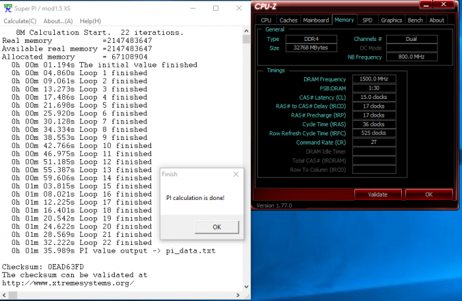Click the 'Loop 22 finished' line
Viewport: 462px width, 301px height.
pyautogui.click(x=82, y=243)
